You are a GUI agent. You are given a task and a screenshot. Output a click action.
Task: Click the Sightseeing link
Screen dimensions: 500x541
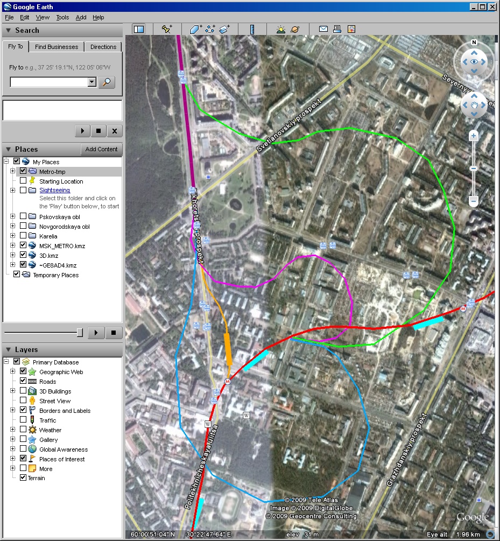54,190
